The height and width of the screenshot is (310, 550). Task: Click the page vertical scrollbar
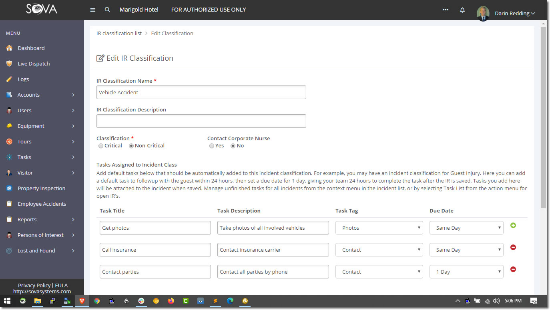pos(543,116)
